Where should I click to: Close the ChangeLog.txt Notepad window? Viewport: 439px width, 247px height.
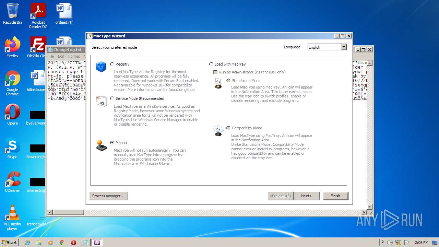pyautogui.click(x=370, y=49)
